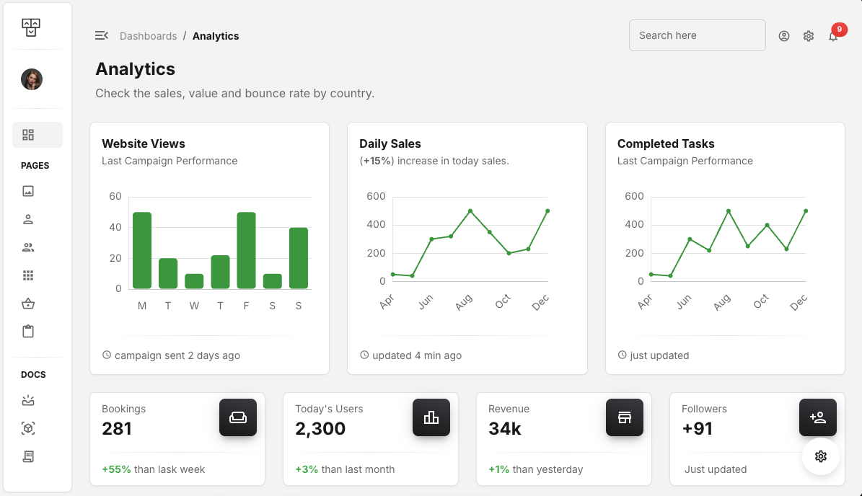Open the account circle icon in the header
This screenshot has height=496, width=862.
[x=784, y=36]
